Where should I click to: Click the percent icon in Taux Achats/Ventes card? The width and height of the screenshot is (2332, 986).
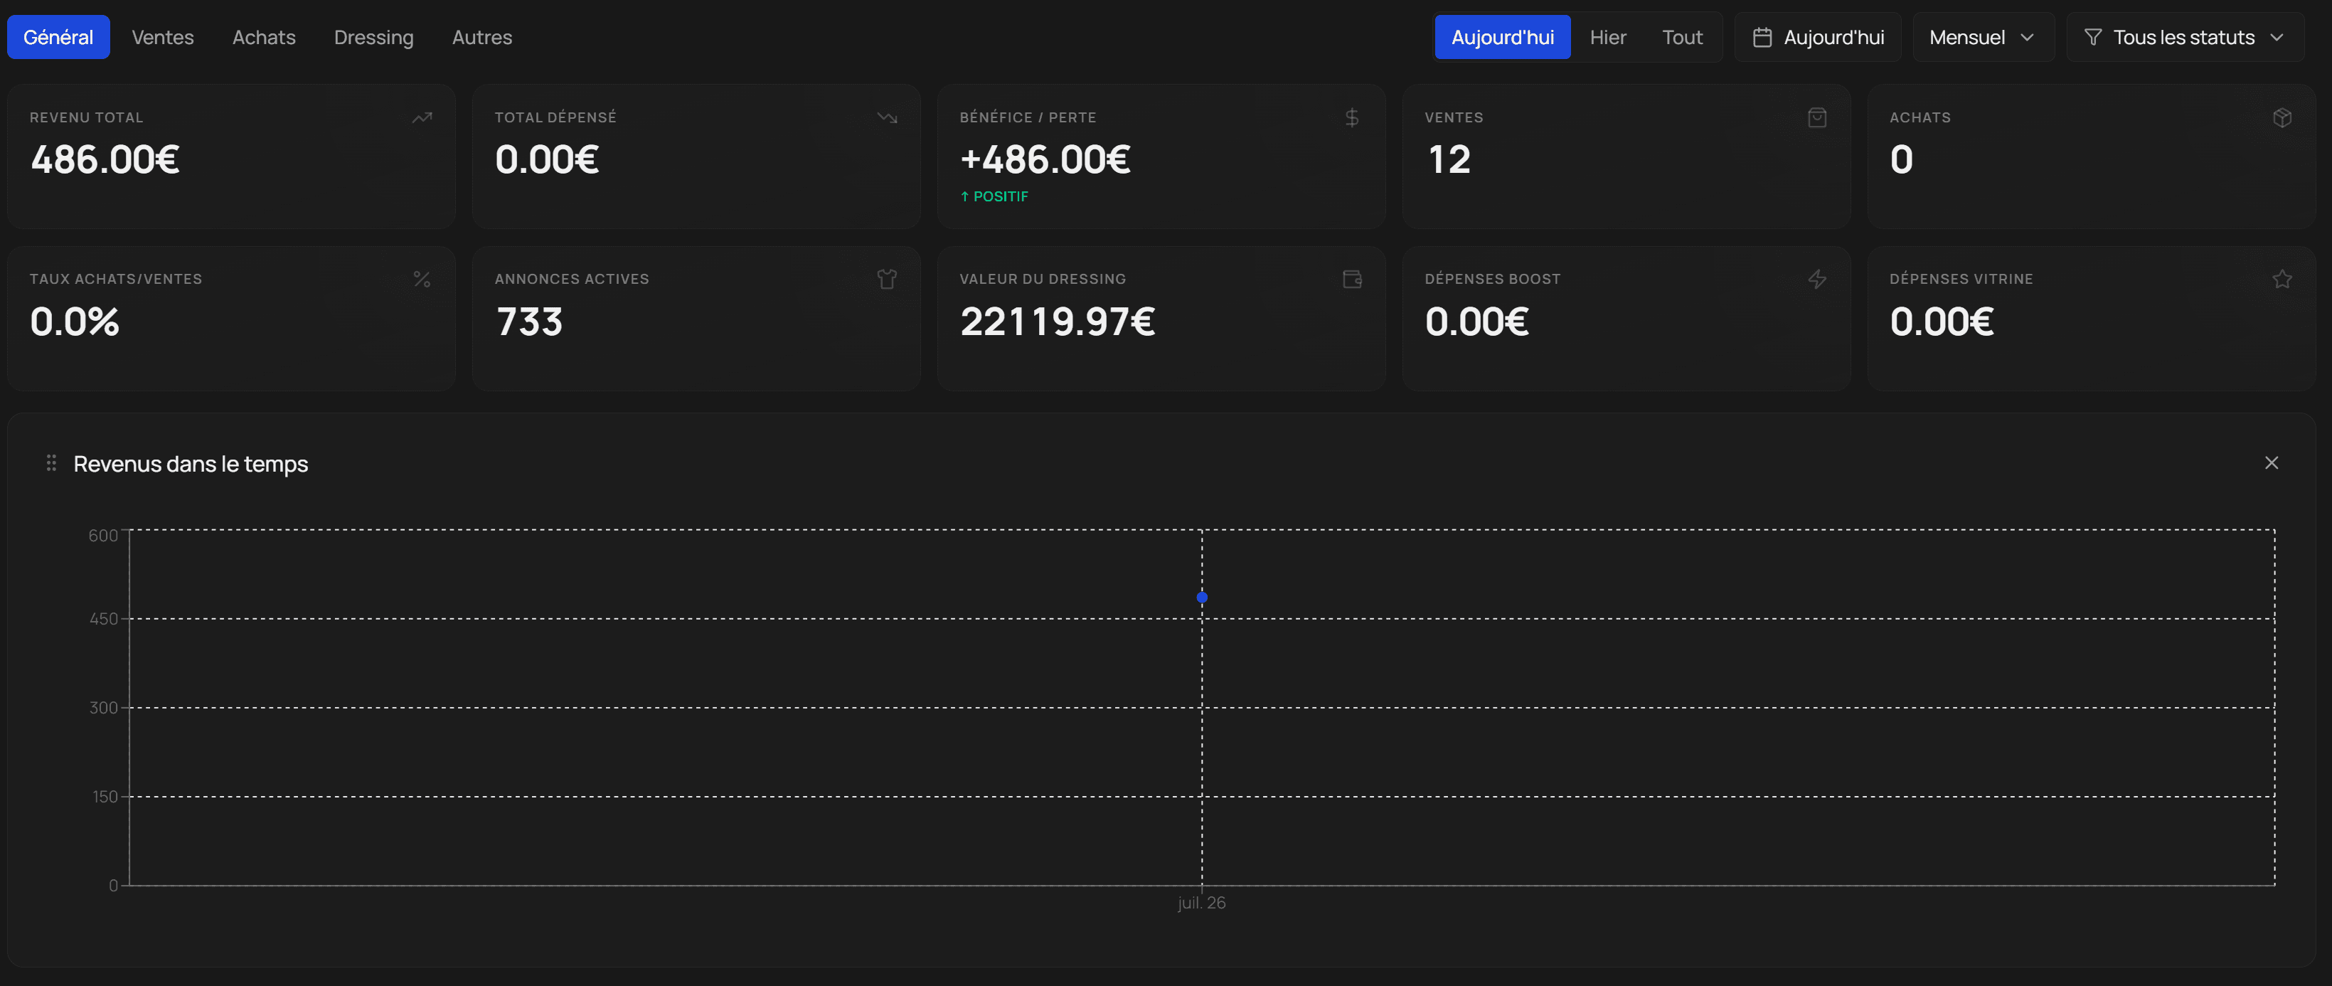[422, 279]
